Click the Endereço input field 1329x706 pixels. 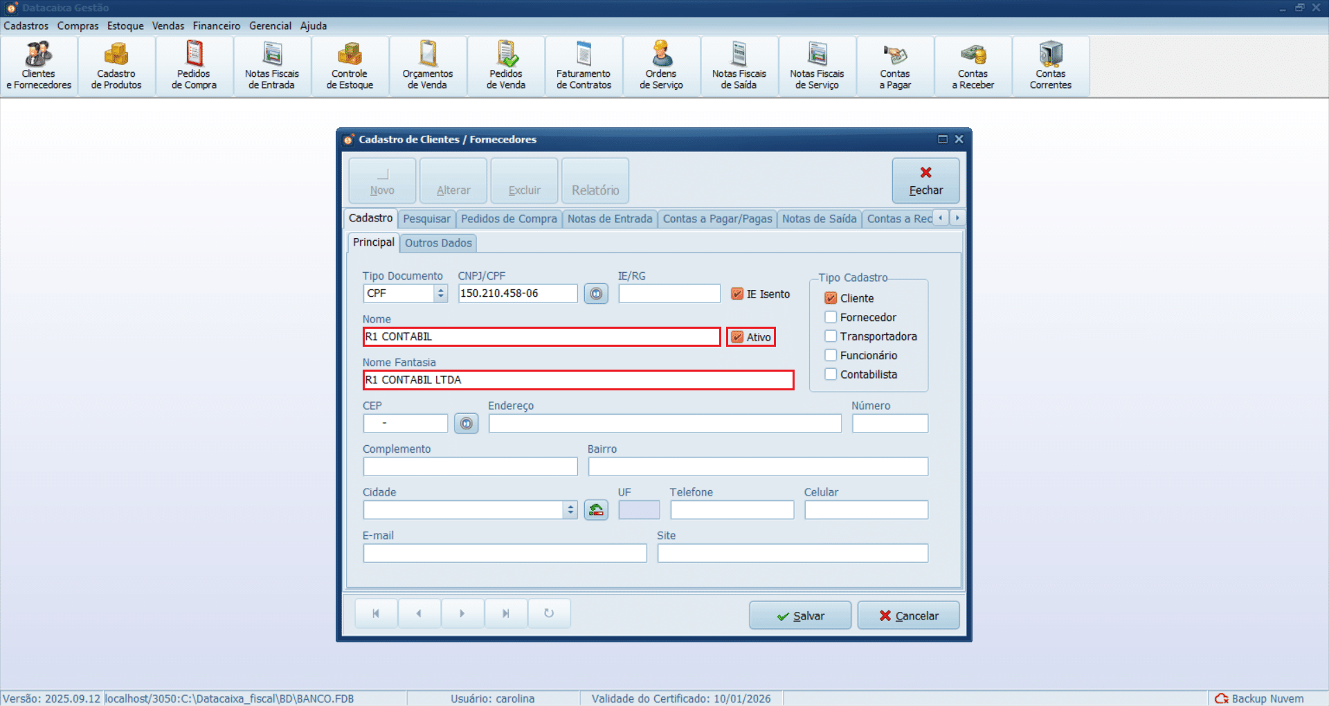(664, 424)
